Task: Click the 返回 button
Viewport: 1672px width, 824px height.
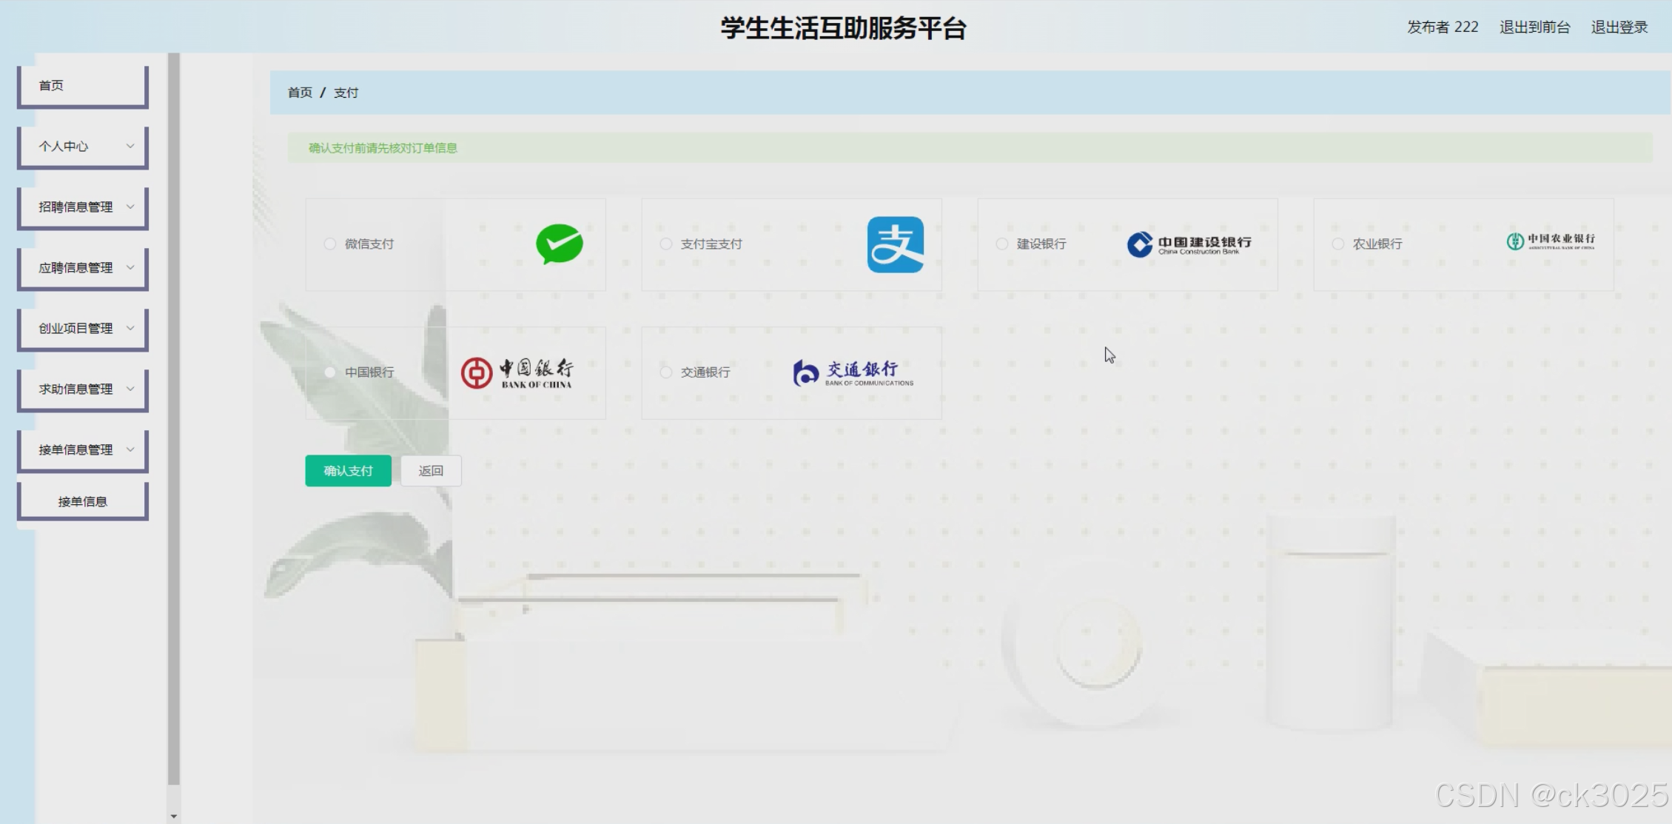Action: (431, 471)
